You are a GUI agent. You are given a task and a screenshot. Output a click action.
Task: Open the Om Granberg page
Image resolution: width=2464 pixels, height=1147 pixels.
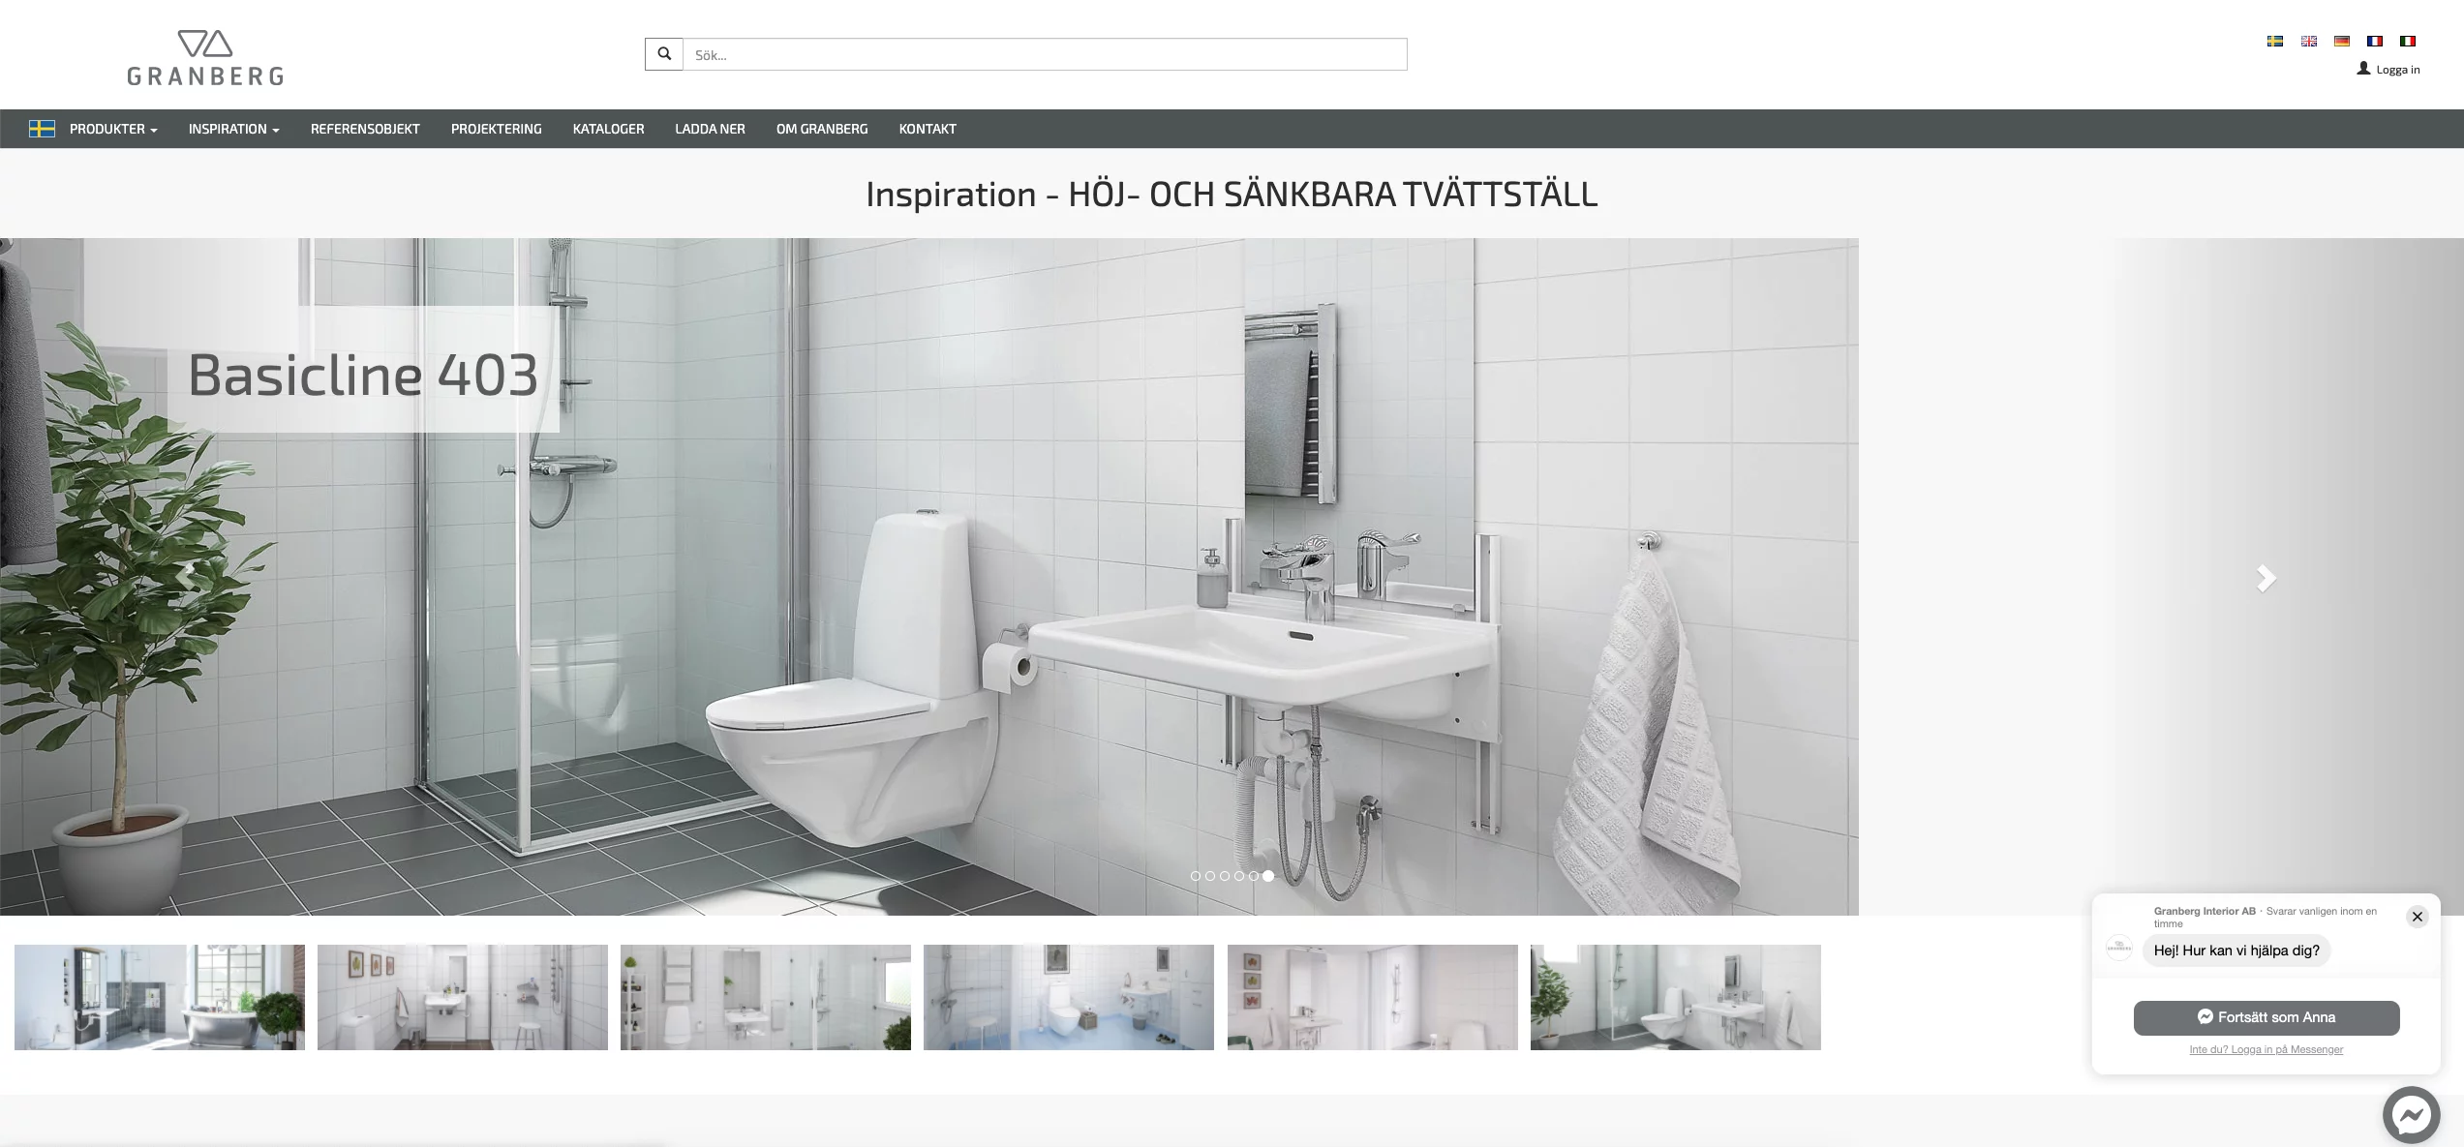pos(822,129)
